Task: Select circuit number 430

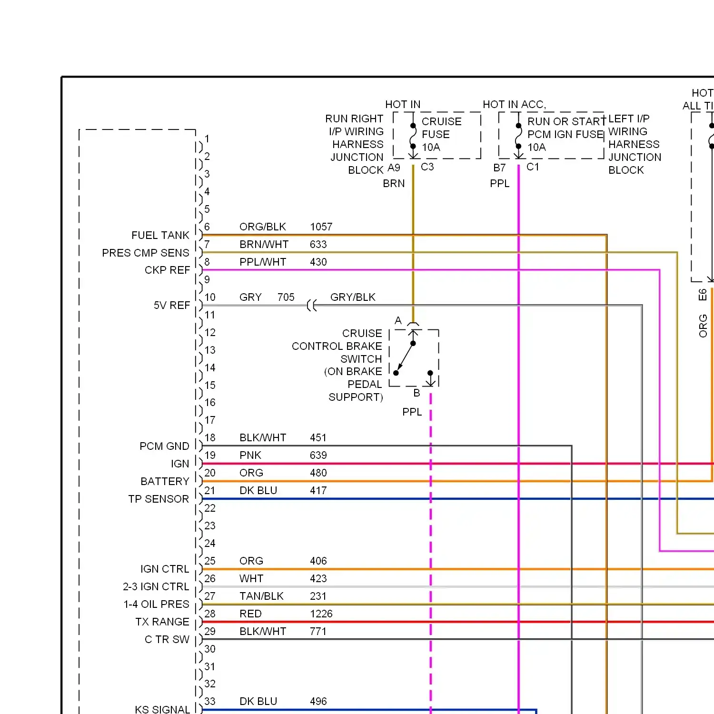Action: (318, 262)
